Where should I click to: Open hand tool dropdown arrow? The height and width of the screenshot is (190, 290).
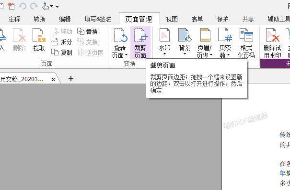52,6
